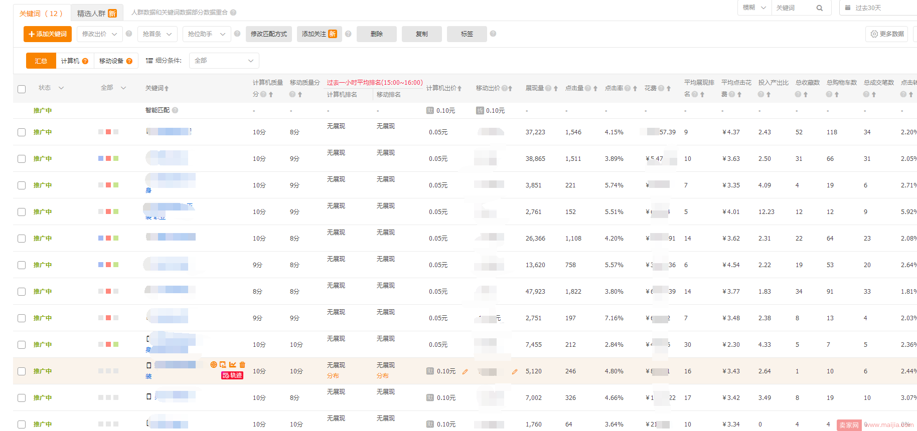
Task: Check the row with 47,923 impressions
Action: point(22,292)
